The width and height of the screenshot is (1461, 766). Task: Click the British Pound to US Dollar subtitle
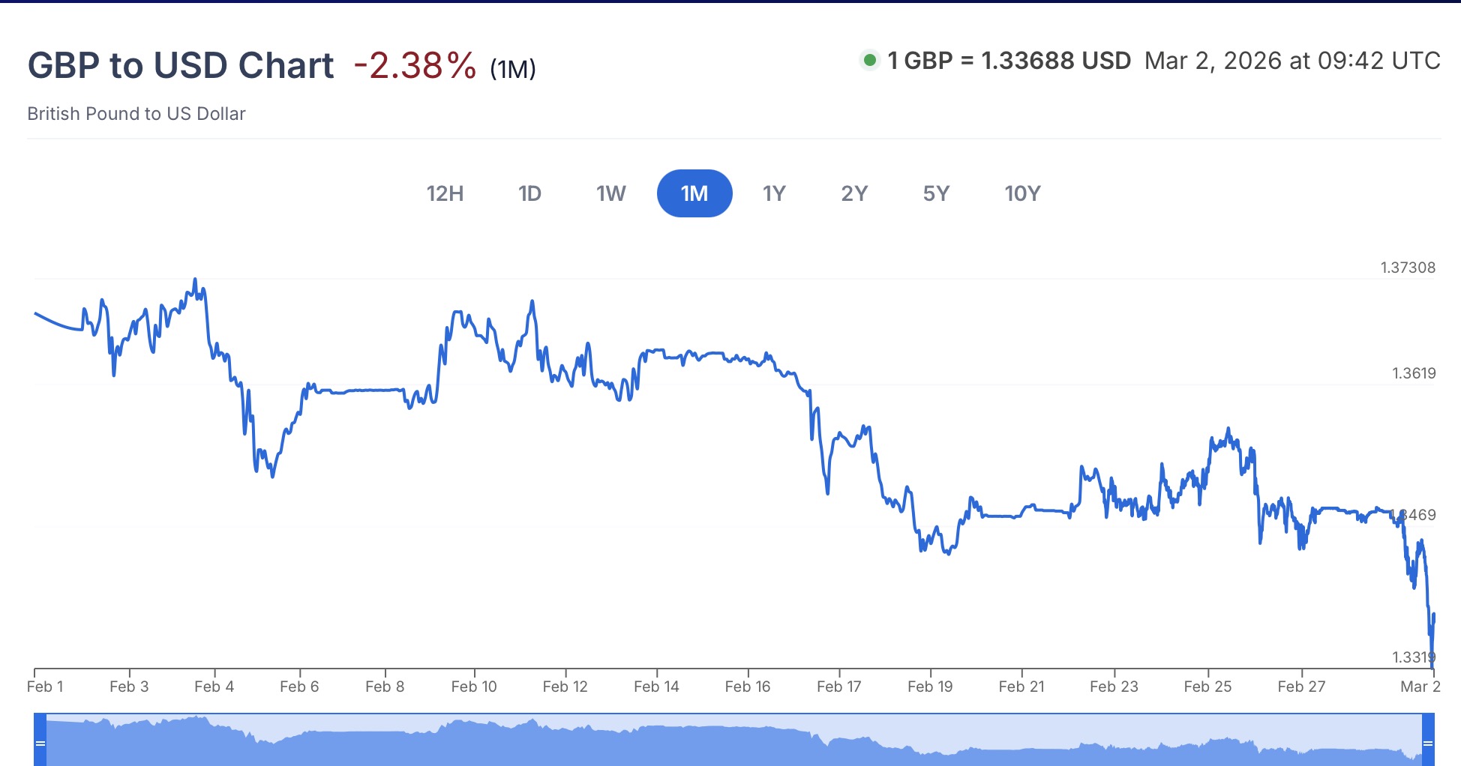coord(136,114)
